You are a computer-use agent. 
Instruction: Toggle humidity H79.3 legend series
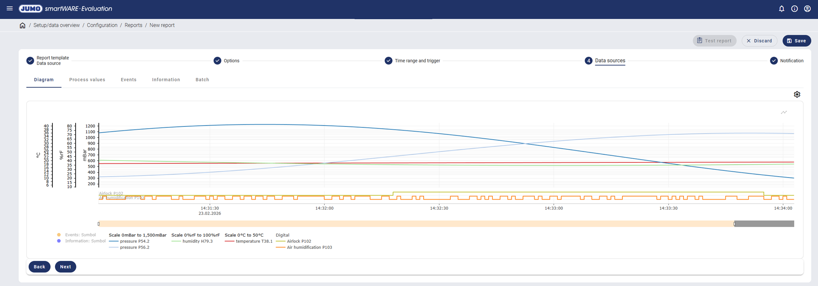197,241
